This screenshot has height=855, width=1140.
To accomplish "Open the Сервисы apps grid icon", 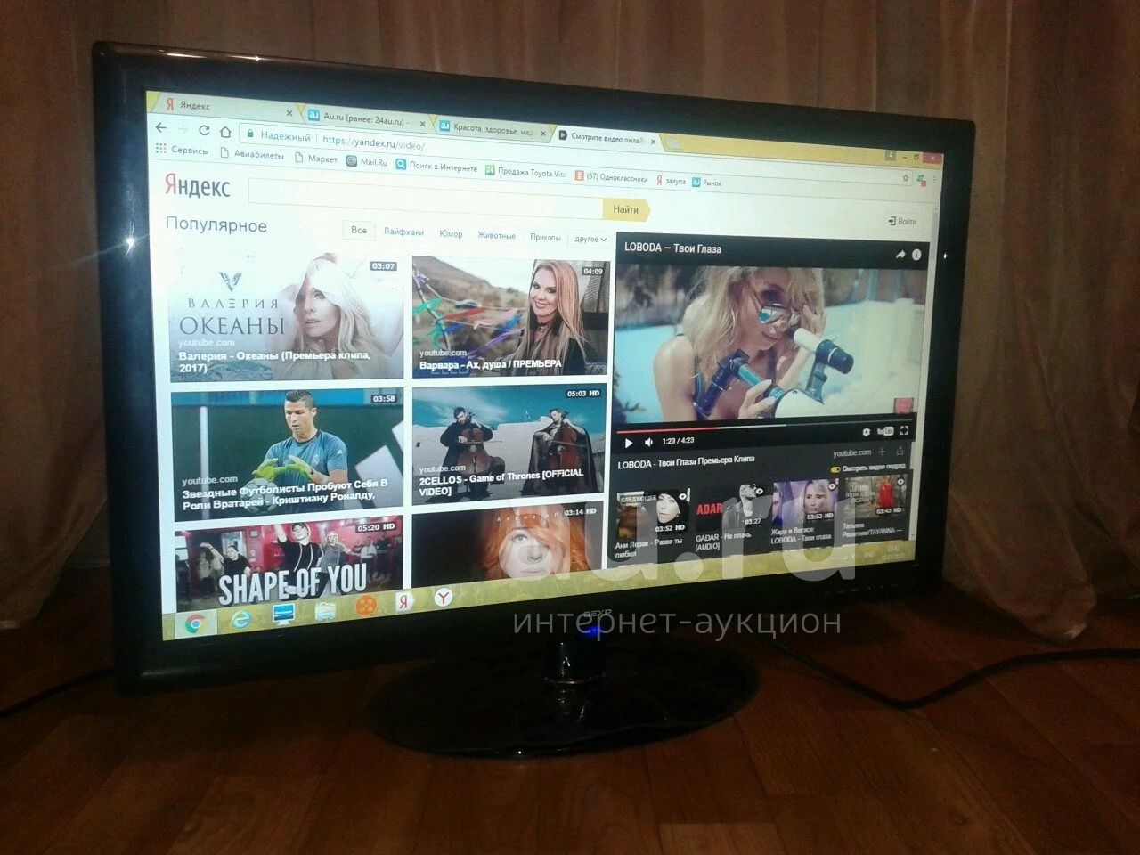I will [161, 149].
